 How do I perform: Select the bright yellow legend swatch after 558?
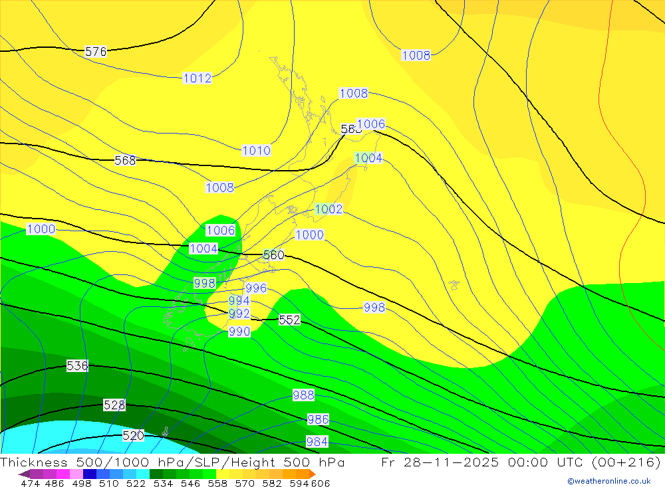click(223, 474)
